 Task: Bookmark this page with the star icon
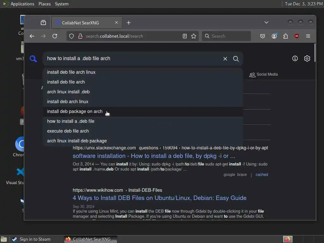194,36
